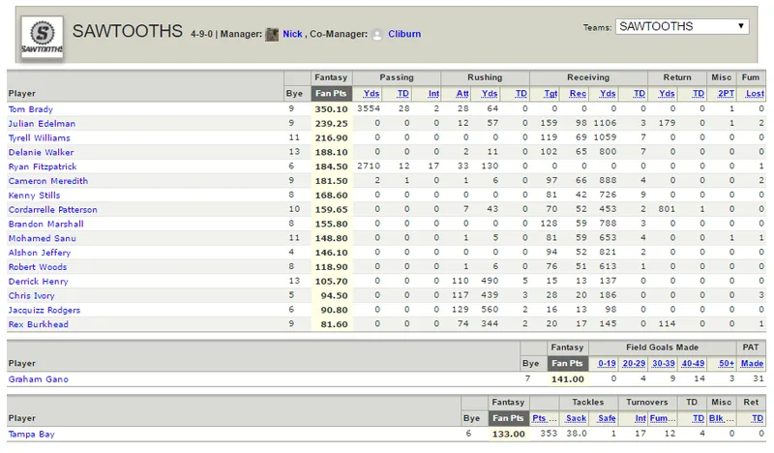Sort by Fumbles Lost column
The height and width of the screenshot is (453, 774).
click(x=755, y=93)
